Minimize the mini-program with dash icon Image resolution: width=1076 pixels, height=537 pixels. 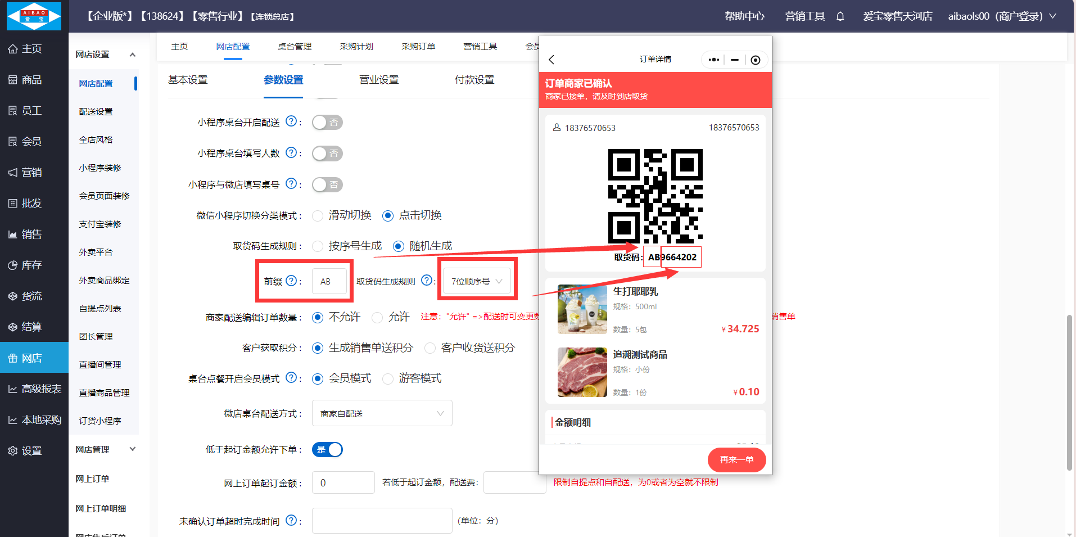click(735, 60)
